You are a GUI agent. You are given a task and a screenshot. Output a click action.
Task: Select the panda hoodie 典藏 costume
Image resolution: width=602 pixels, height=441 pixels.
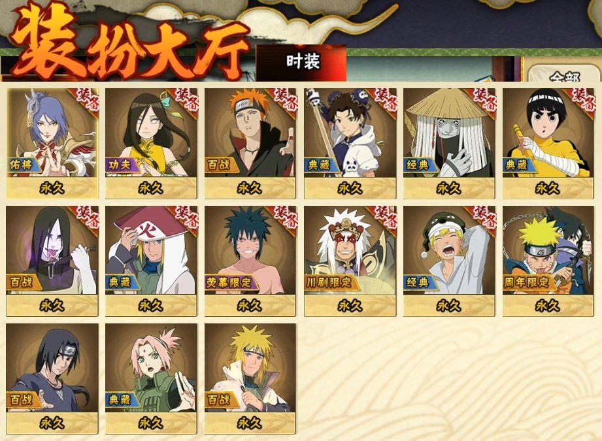(x=350, y=144)
